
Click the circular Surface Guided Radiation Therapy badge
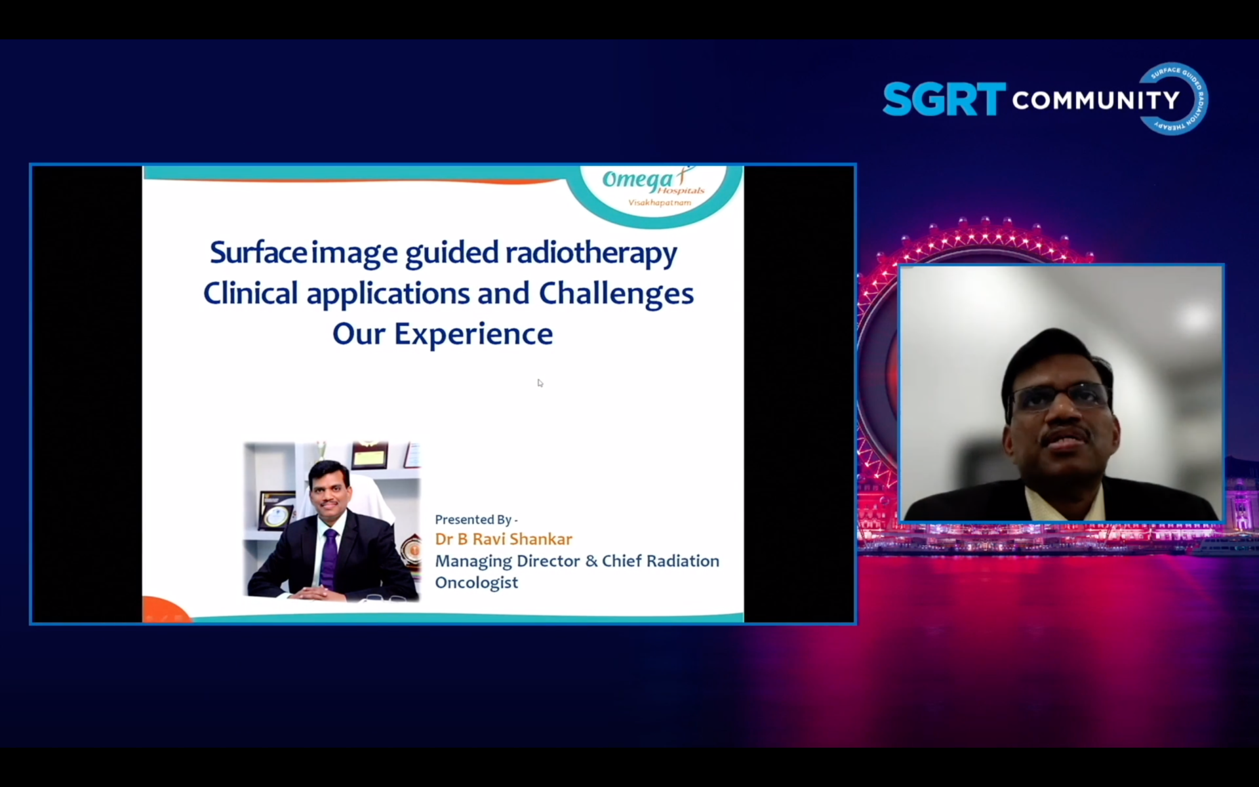pyautogui.click(x=1180, y=99)
